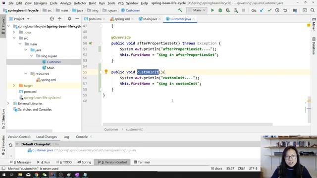Commit changes with Git checkmark icon
Screen dimensions: 317x178
[x=269, y=10]
